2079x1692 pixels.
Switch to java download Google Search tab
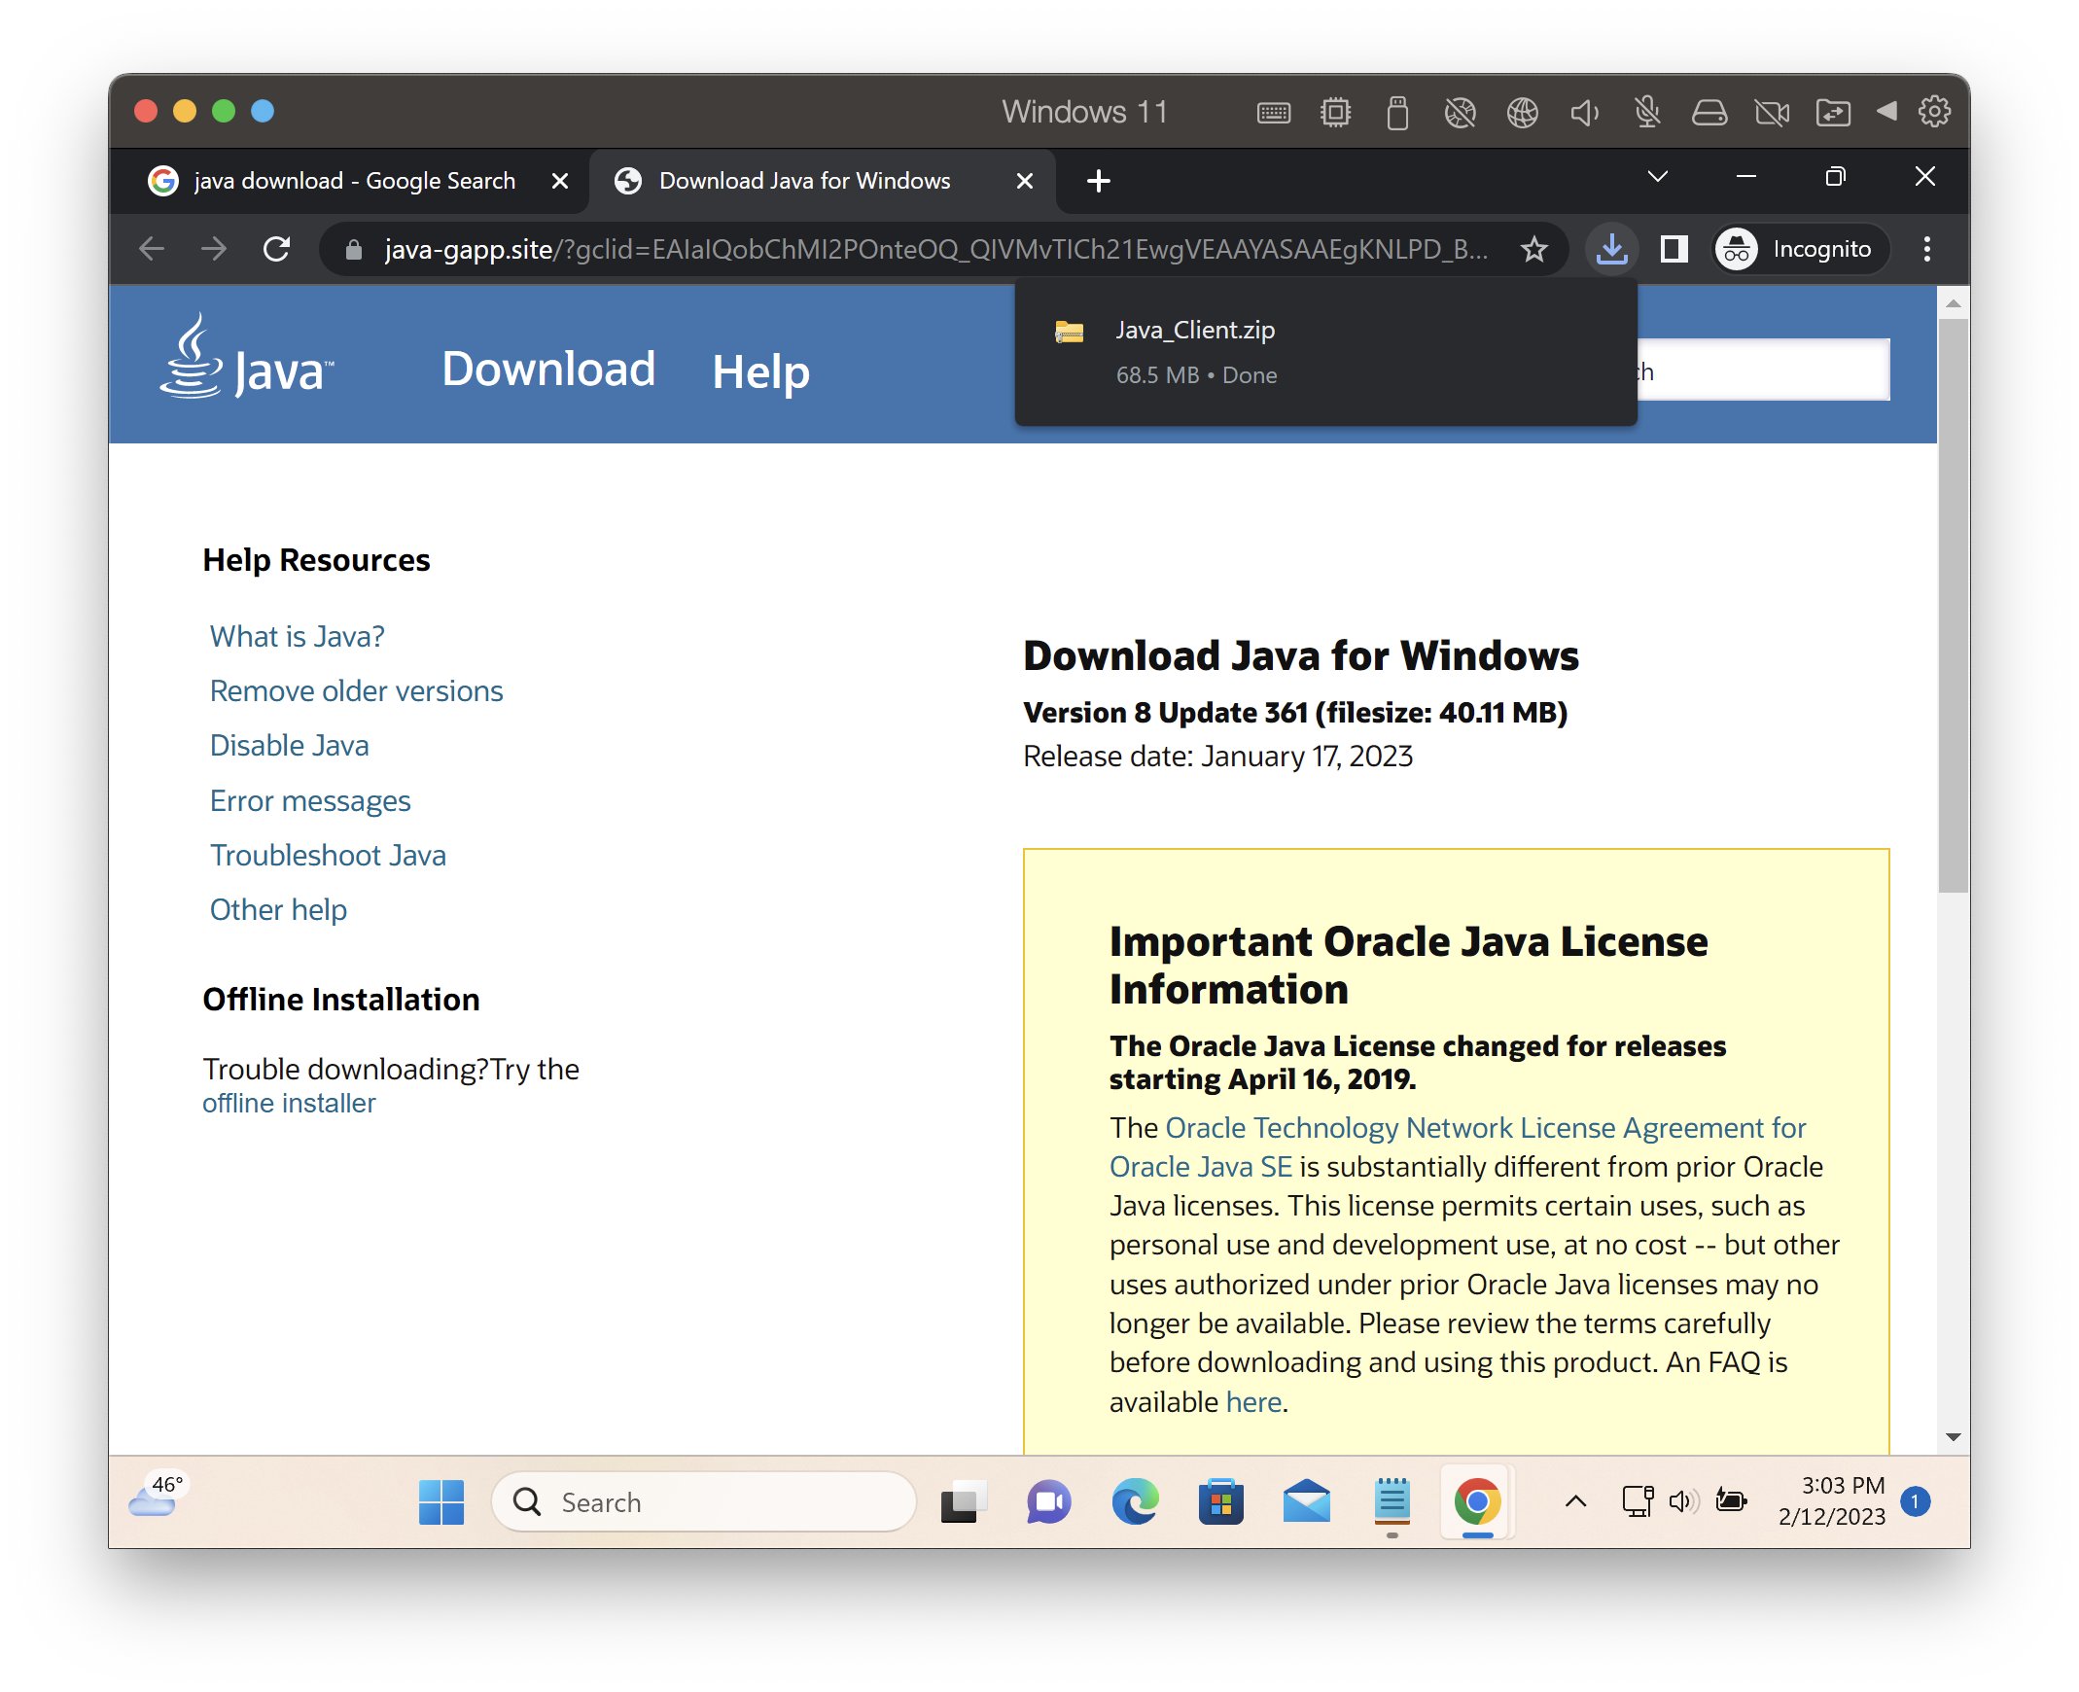pyautogui.click(x=353, y=180)
